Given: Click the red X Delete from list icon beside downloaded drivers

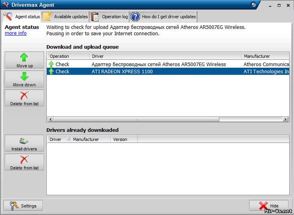Looking at the screenshot, I should pos(24,160).
